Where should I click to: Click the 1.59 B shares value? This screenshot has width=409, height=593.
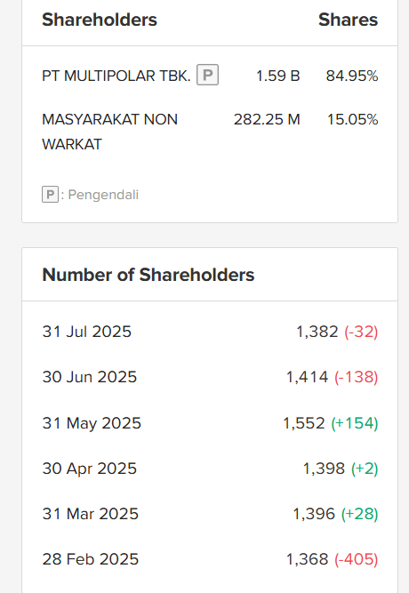click(x=277, y=76)
